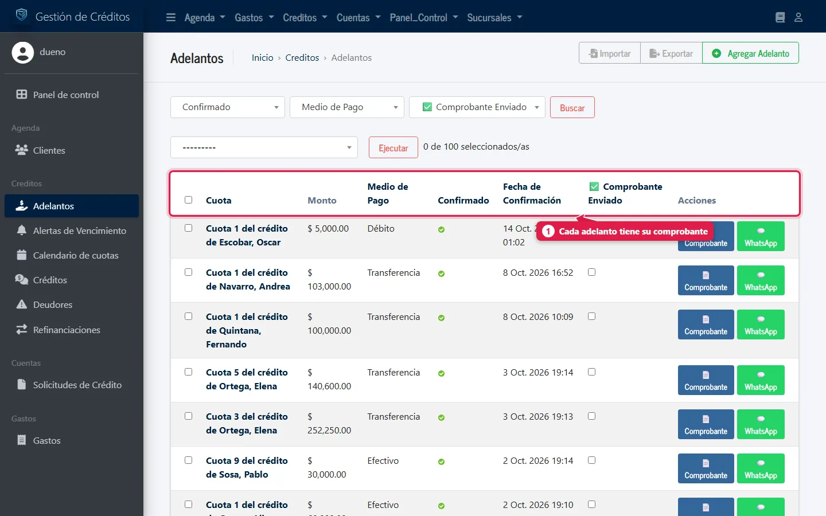Toggle Comprobante Enviado checkbox for 8 Oct. 2026 10:09 row
This screenshot has height=516, width=826.
coord(591,316)
